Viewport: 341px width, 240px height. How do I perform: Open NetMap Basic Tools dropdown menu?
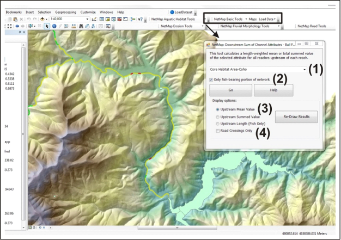pyautogui.click(x=246, y=19)
